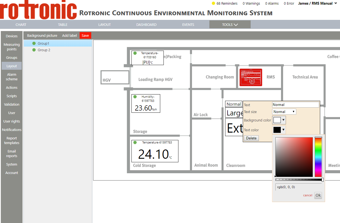This screenshot has width=340, height=223.
Task: Select the Large label on floor plan
Action: (234, 113)
